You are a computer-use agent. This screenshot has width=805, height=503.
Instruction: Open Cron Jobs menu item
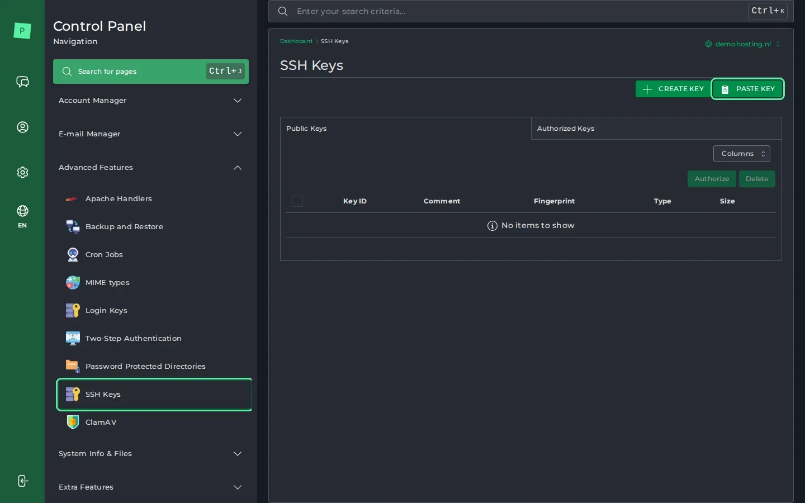(x=154, y=255)
